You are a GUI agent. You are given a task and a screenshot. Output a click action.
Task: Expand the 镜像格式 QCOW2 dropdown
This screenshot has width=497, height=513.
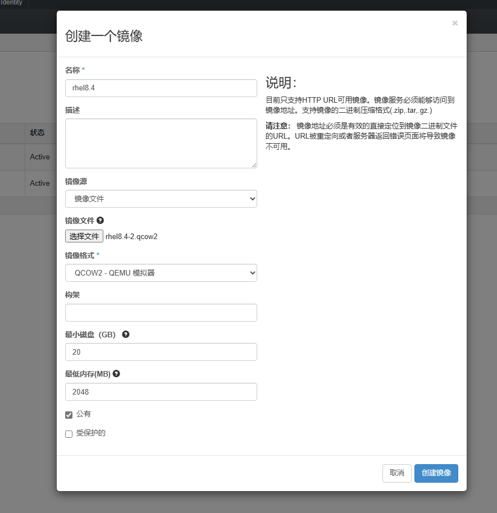(x=161, y=273)
